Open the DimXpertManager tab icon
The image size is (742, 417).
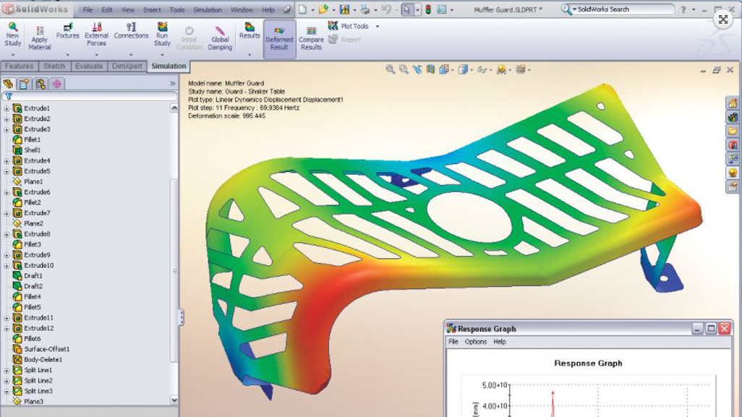[57, 84]
